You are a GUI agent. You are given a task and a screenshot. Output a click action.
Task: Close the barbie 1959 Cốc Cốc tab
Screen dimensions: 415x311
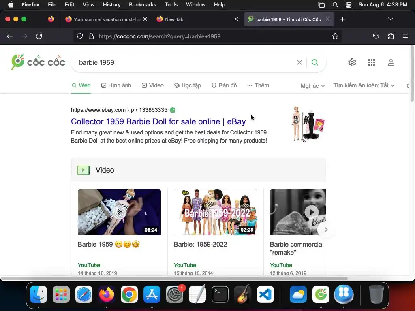(x=327, y=19)
